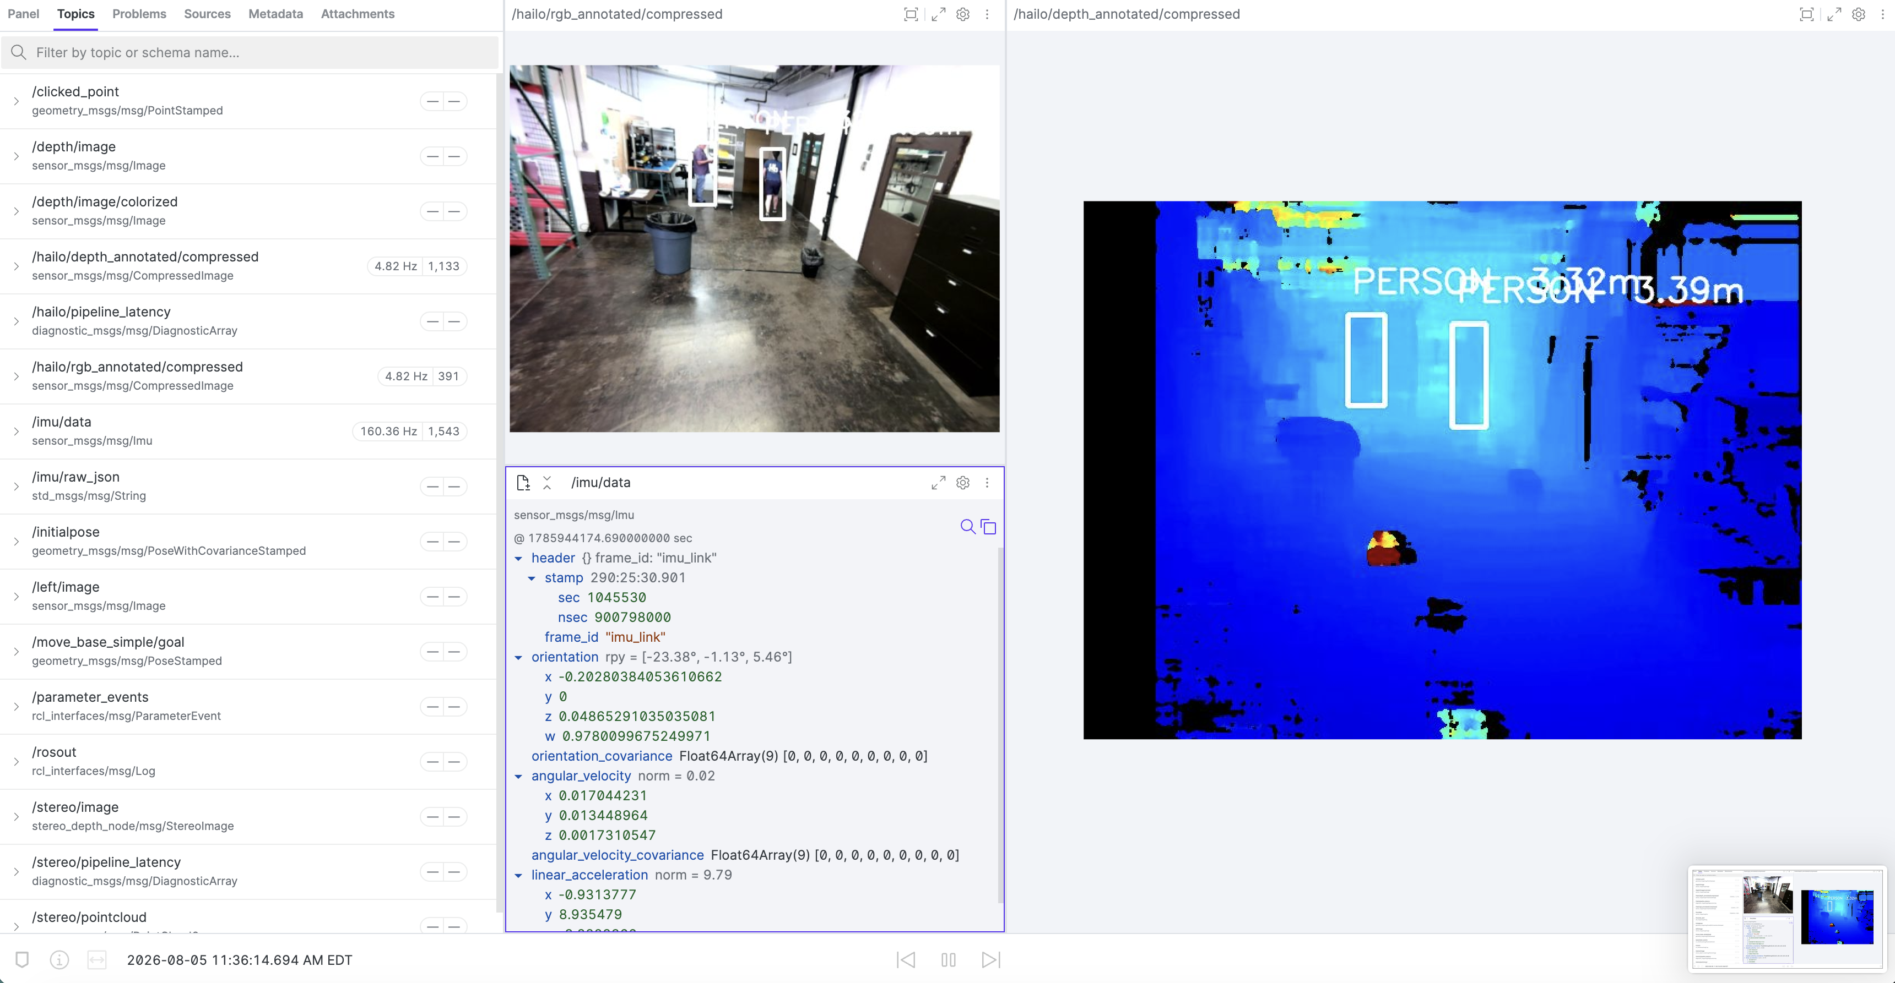This screenshot has width=1895, height=983.
Task: Click the playback timestamp display
Action: point(240,959)
